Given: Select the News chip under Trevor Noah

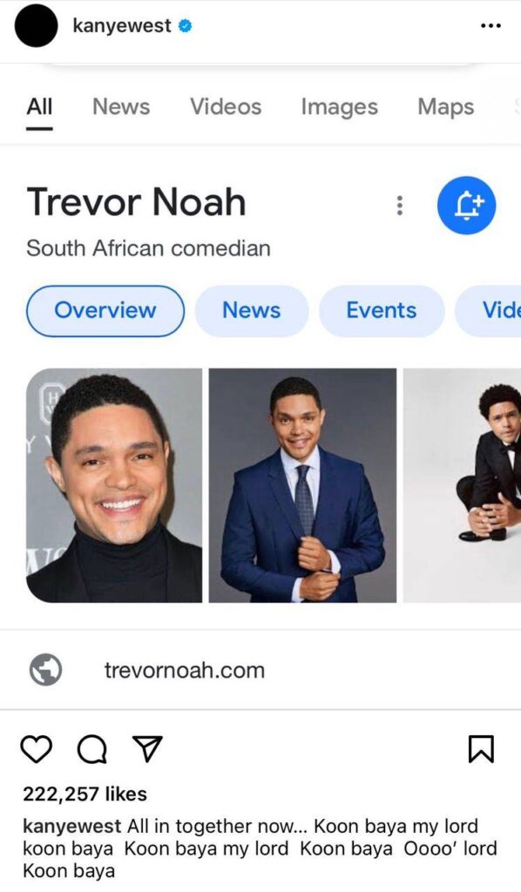Looking at the screenshot, I should click(x=252, y=311).
